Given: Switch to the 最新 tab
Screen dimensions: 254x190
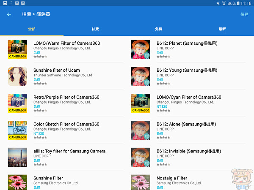Looking at the screenshot, I should tap(222, 29).
